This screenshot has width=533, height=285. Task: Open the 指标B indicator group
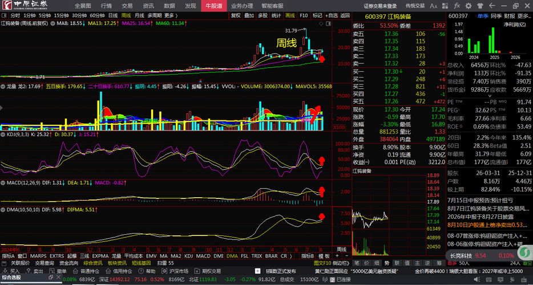tap(307, 256)
